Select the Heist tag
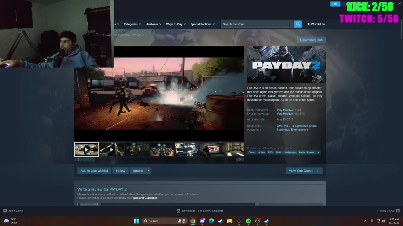 (x=279, y=153)
